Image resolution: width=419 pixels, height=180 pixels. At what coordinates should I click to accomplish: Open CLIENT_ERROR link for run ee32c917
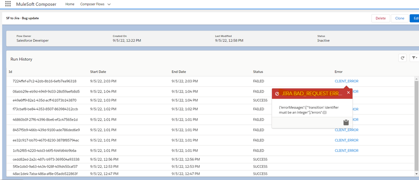(346, 140)
